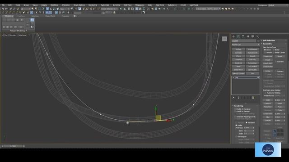Click the object color swatch
289x162 pixels.
[x=258, y=41]
